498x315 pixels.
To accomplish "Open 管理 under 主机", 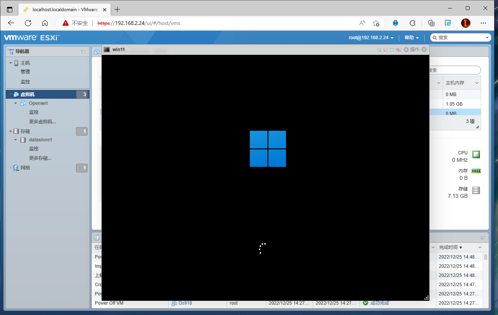I will point(25,72).
